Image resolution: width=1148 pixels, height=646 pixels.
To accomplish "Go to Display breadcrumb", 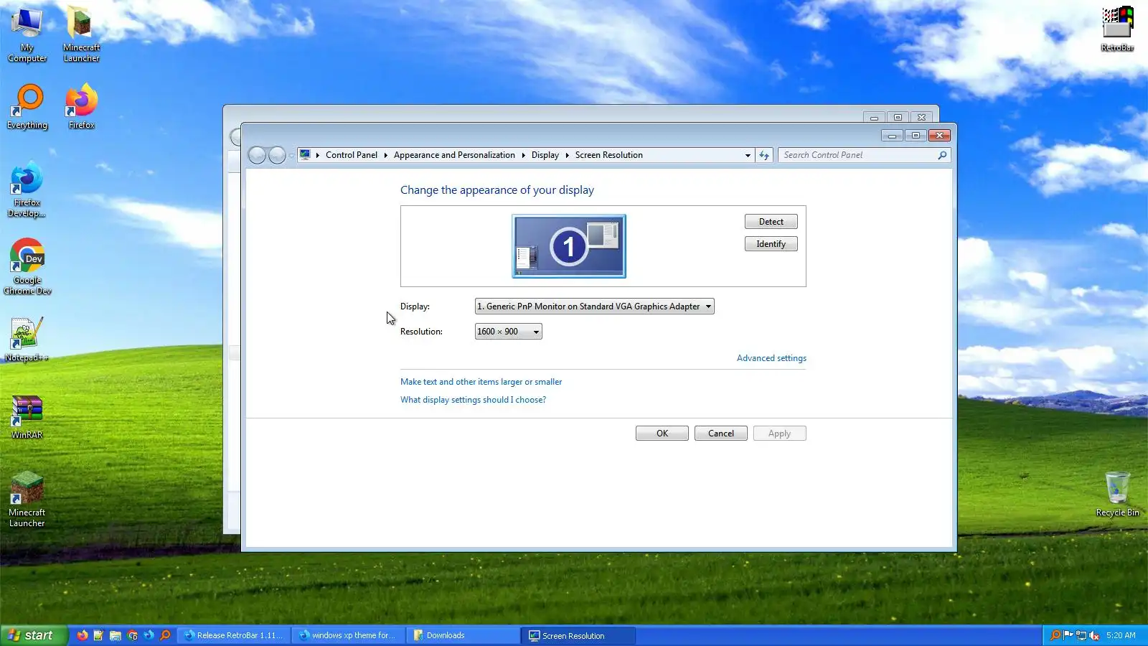I will click(x=545, y=155).
